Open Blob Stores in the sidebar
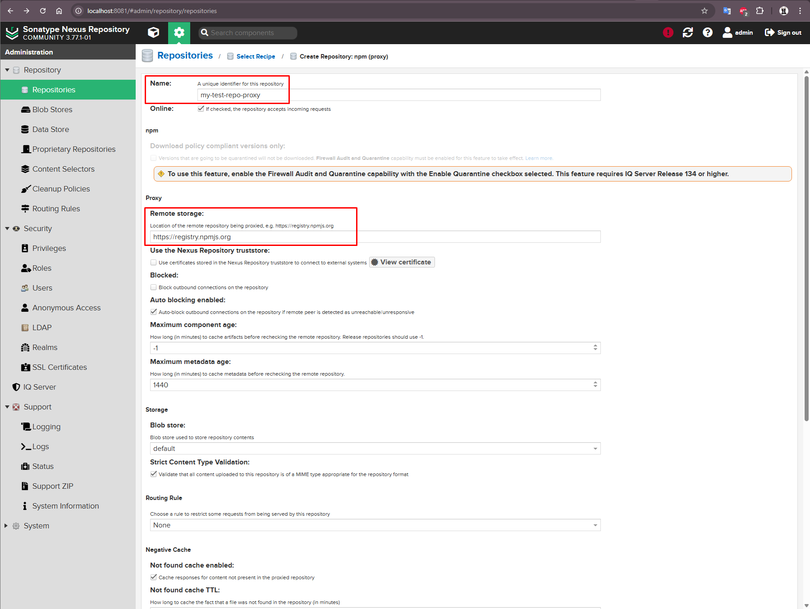 tap(52, 109)
